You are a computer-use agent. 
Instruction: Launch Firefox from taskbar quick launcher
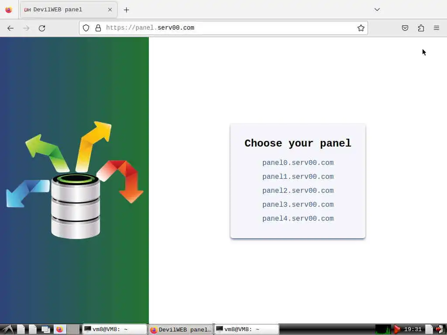tap(59, 330)
